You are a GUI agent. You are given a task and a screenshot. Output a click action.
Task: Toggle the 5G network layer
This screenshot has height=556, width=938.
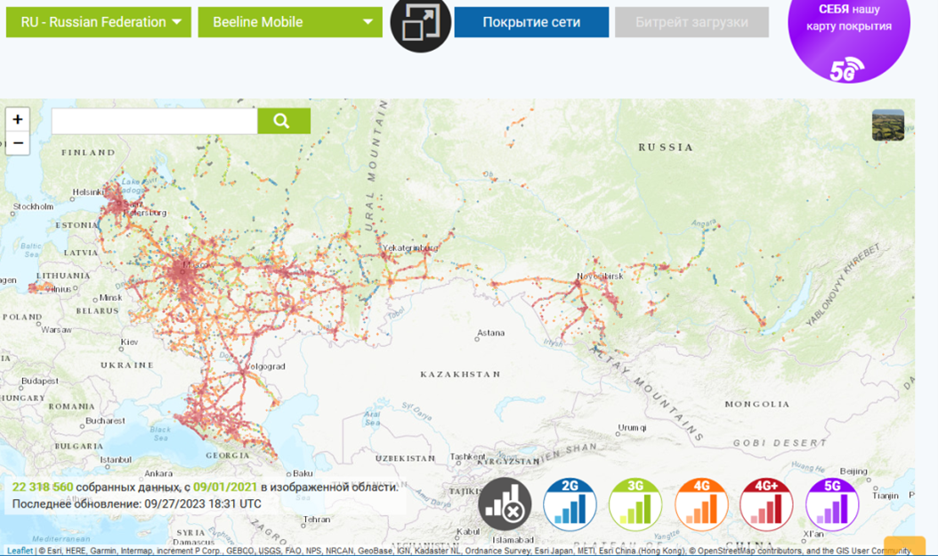tap(832, 504)
